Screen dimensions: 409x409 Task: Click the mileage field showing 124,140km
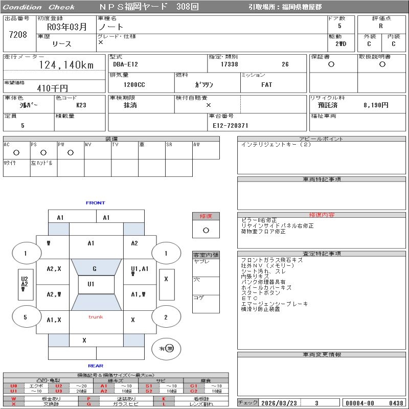tap(66, 65)
